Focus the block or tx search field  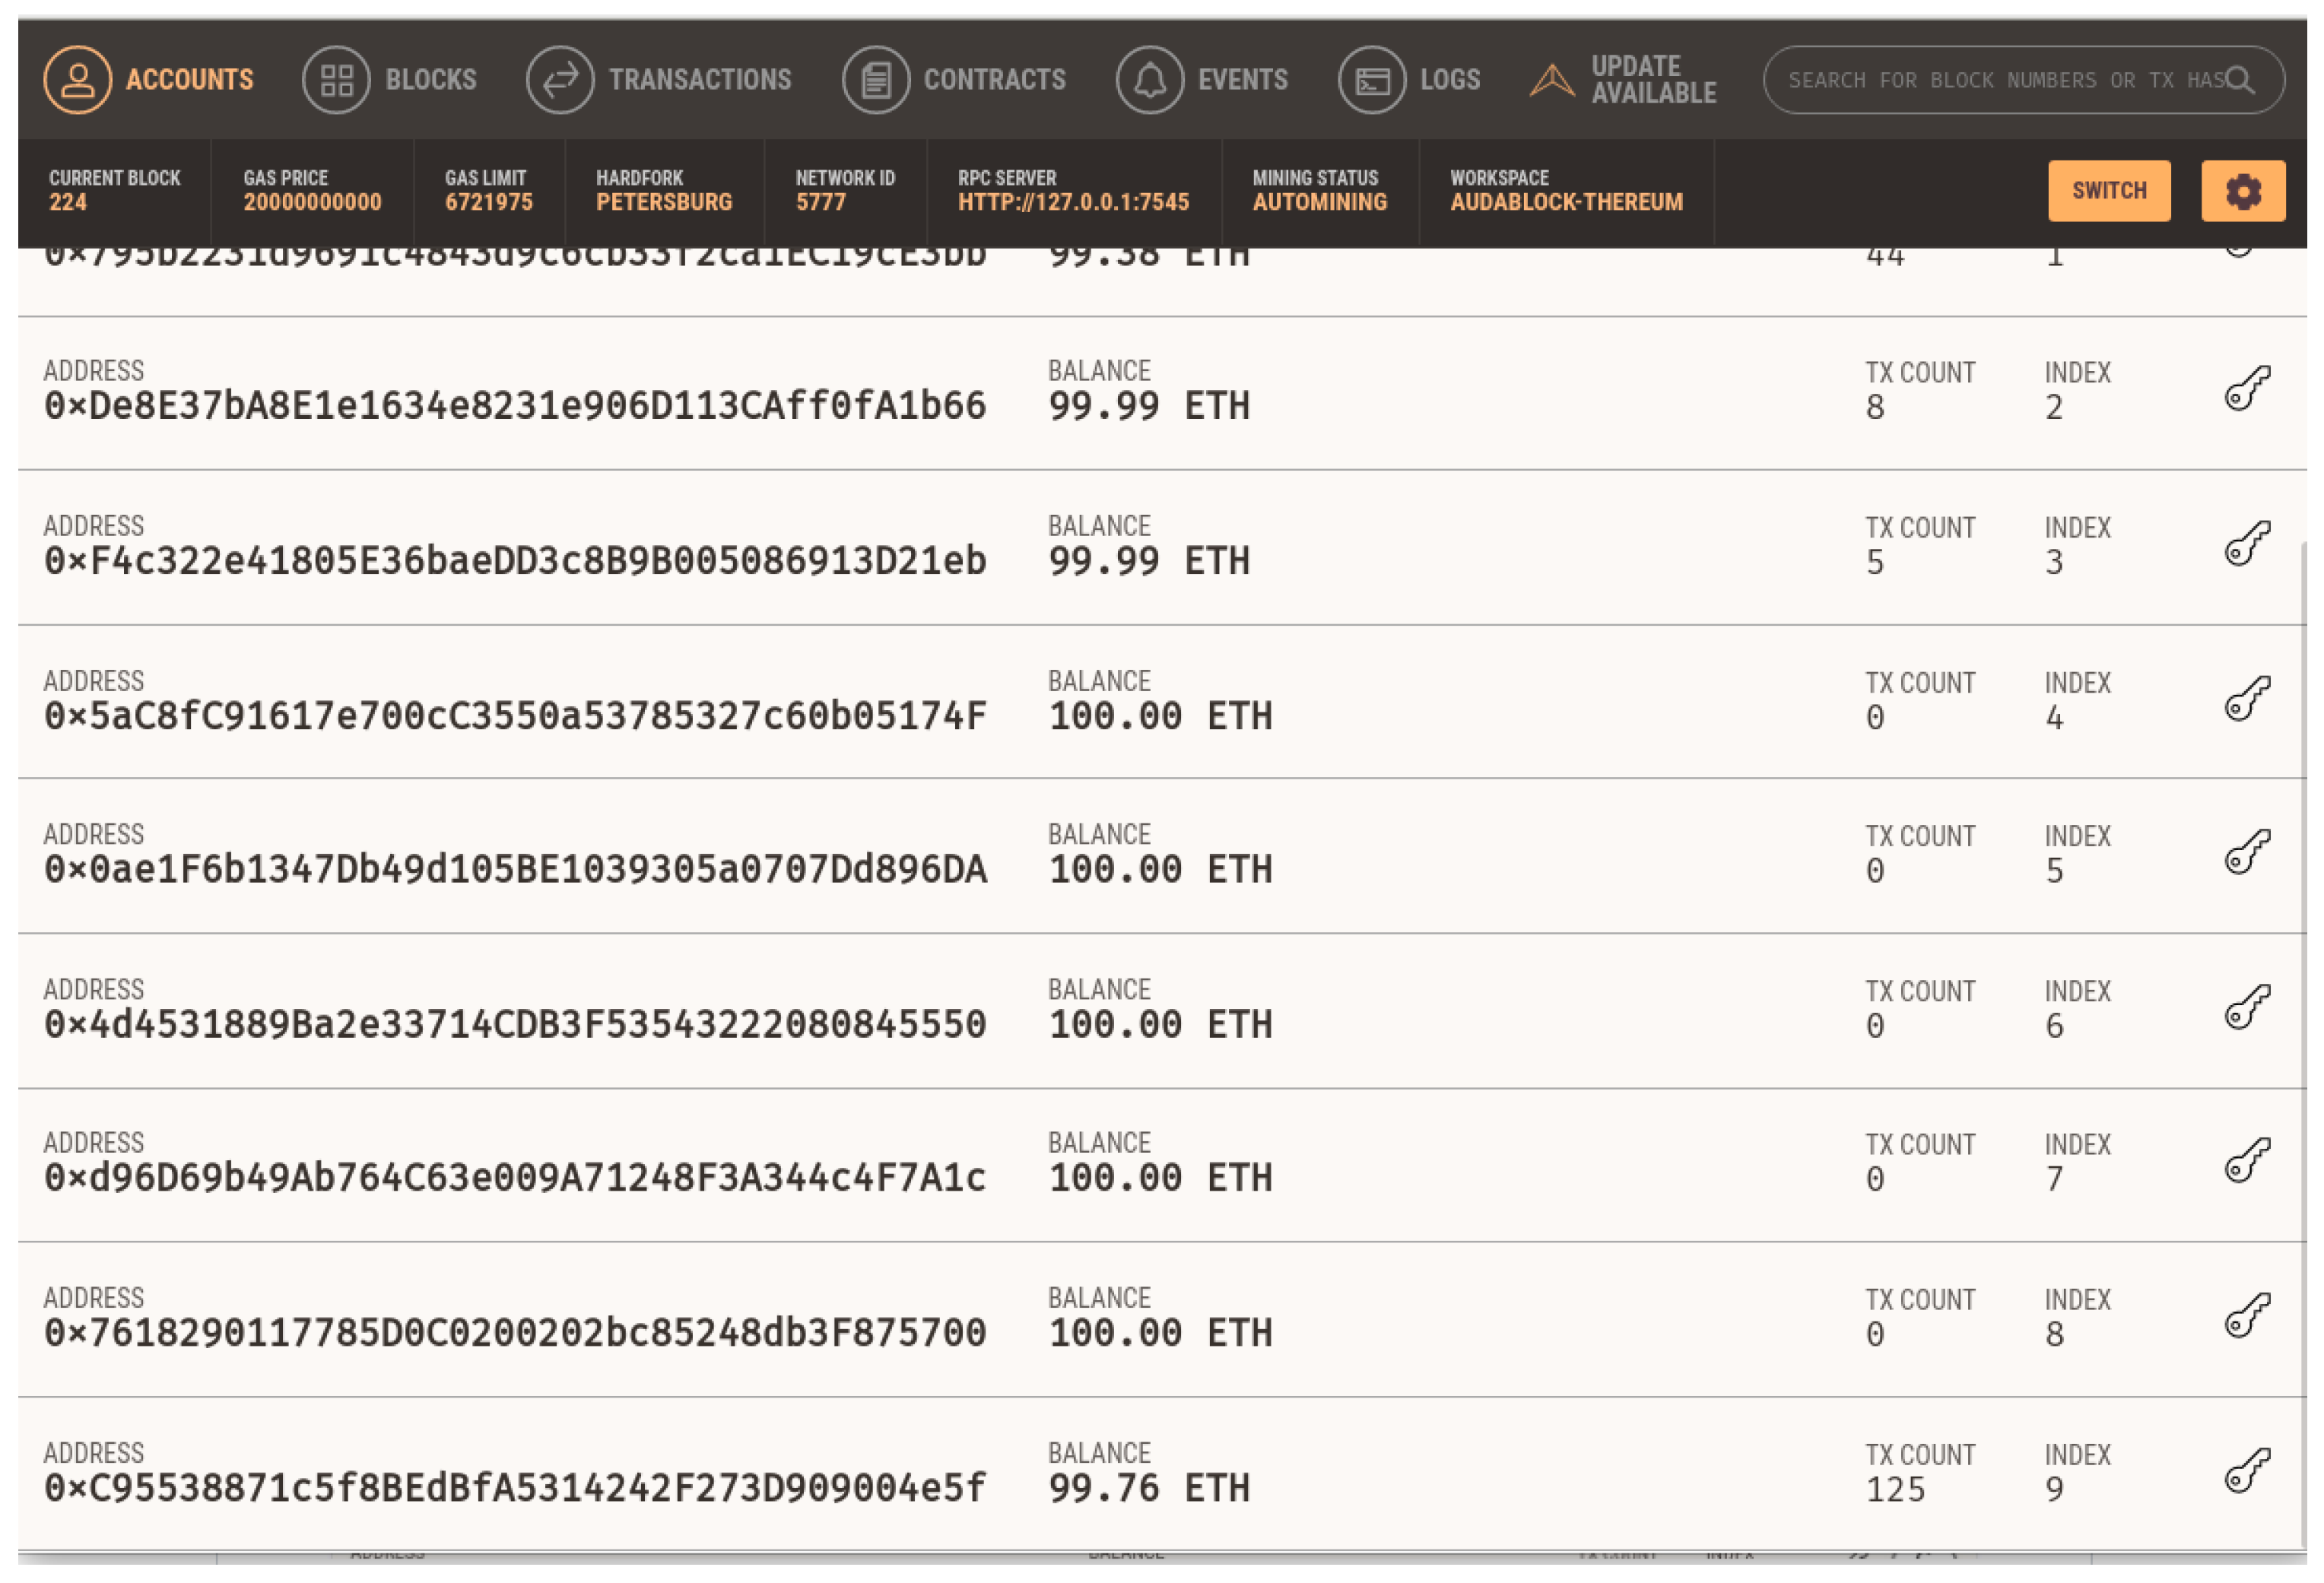(x=1990, y=80)
